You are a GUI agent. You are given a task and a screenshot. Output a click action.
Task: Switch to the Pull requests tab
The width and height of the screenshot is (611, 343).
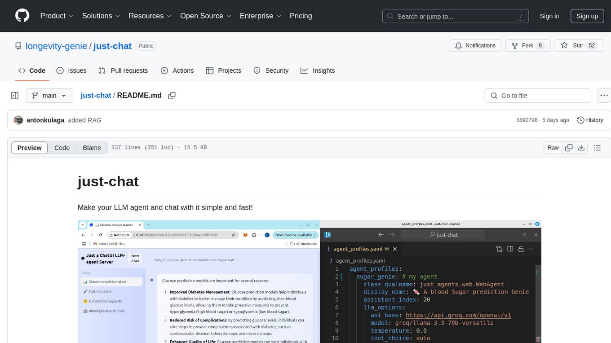coord(123,70)
